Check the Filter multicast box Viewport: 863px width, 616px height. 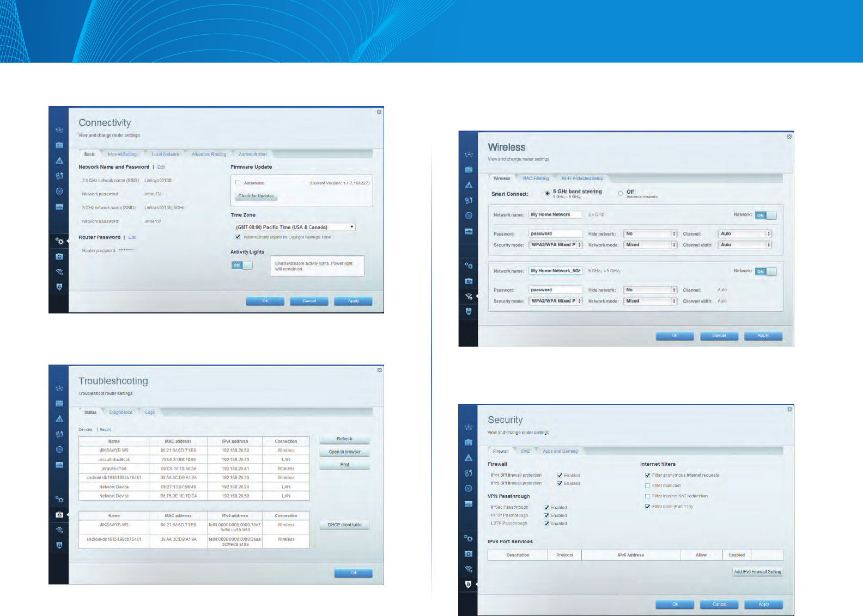pos(647,485)
